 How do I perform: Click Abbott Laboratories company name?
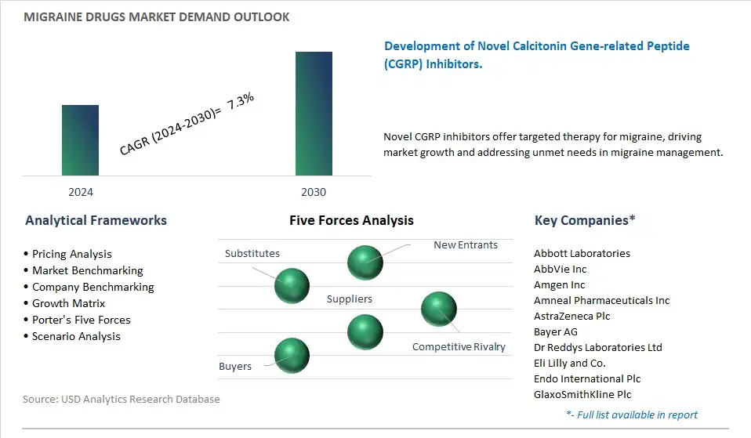582,253
